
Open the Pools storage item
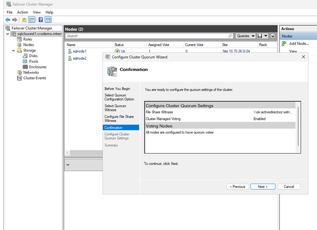[34, 61]
